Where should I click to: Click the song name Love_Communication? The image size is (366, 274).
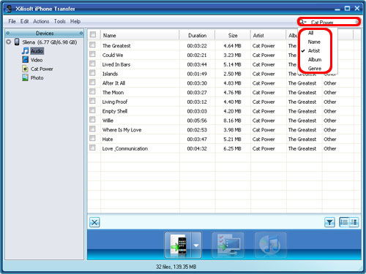tap(125, 148)
